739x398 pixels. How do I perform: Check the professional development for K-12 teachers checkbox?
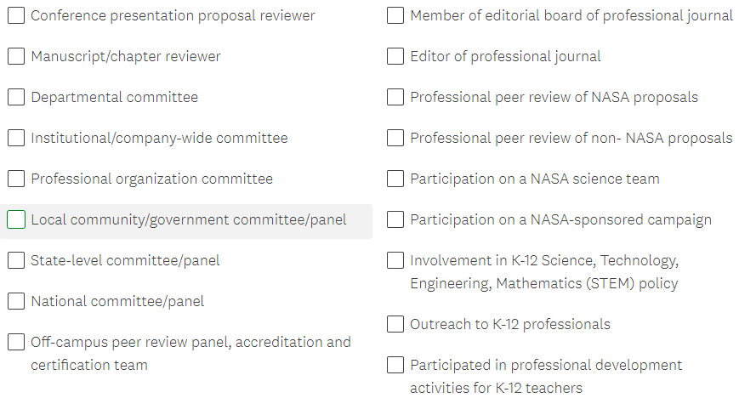click(395, 365)
